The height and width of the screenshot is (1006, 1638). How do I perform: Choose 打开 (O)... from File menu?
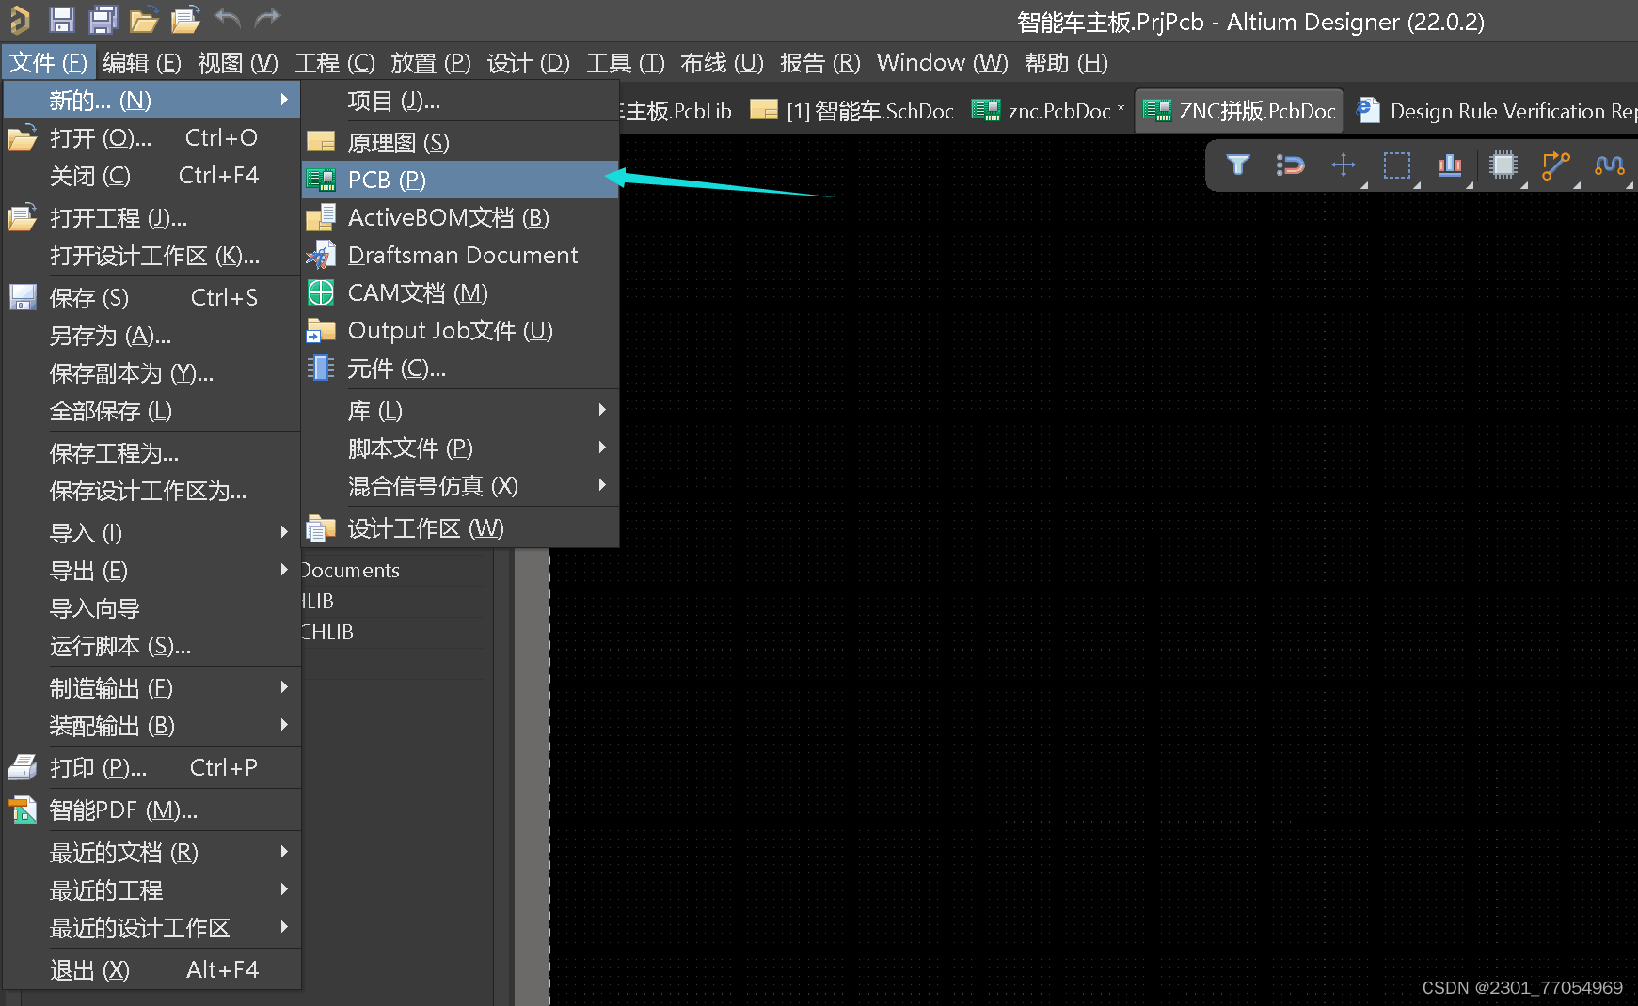click(x=152, y=138)
